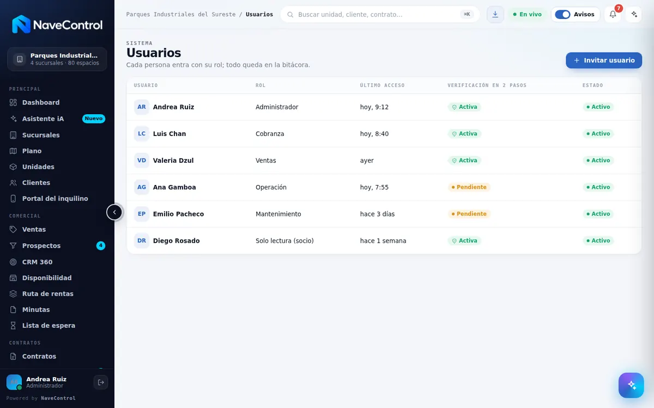Click the Ventas tag icon
654x408 pixels.
pyautogui.click(x=14, y=230)
